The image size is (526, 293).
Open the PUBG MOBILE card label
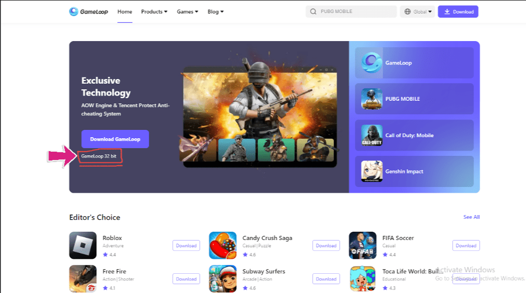pyautogui.click(x=403, y=99)
